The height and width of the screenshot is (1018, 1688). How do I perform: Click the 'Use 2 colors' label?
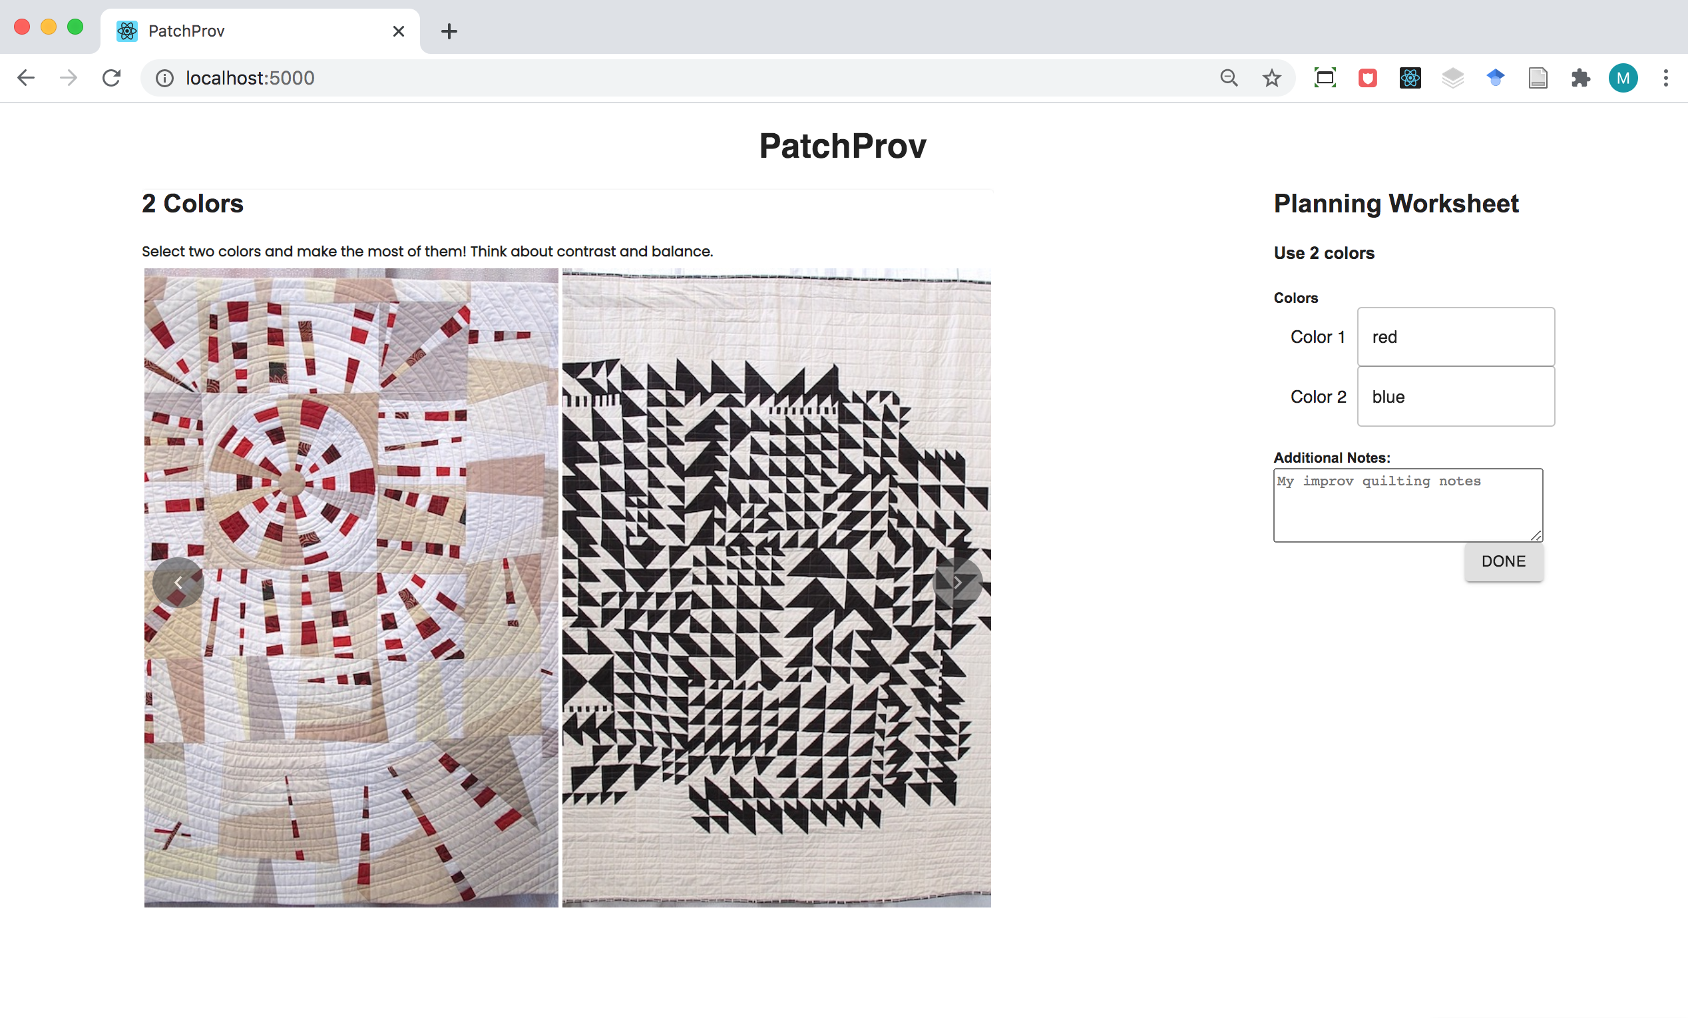click(1323, 253)
